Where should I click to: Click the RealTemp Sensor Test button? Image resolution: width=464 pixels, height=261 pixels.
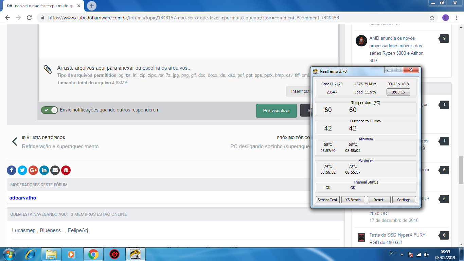327,200
